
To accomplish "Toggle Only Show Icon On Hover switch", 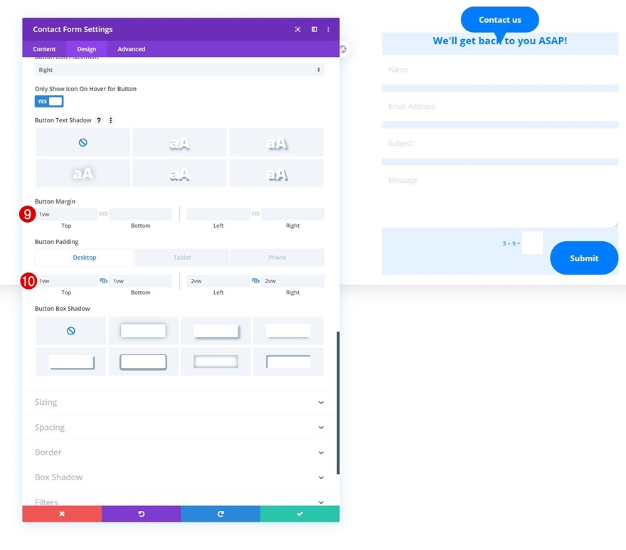I will [x=49, y=102].
